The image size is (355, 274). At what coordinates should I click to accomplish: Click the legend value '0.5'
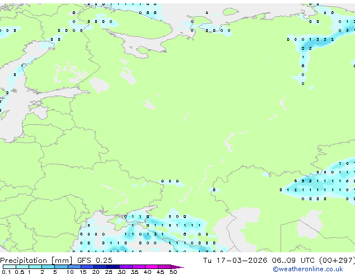tap(19, 272)
